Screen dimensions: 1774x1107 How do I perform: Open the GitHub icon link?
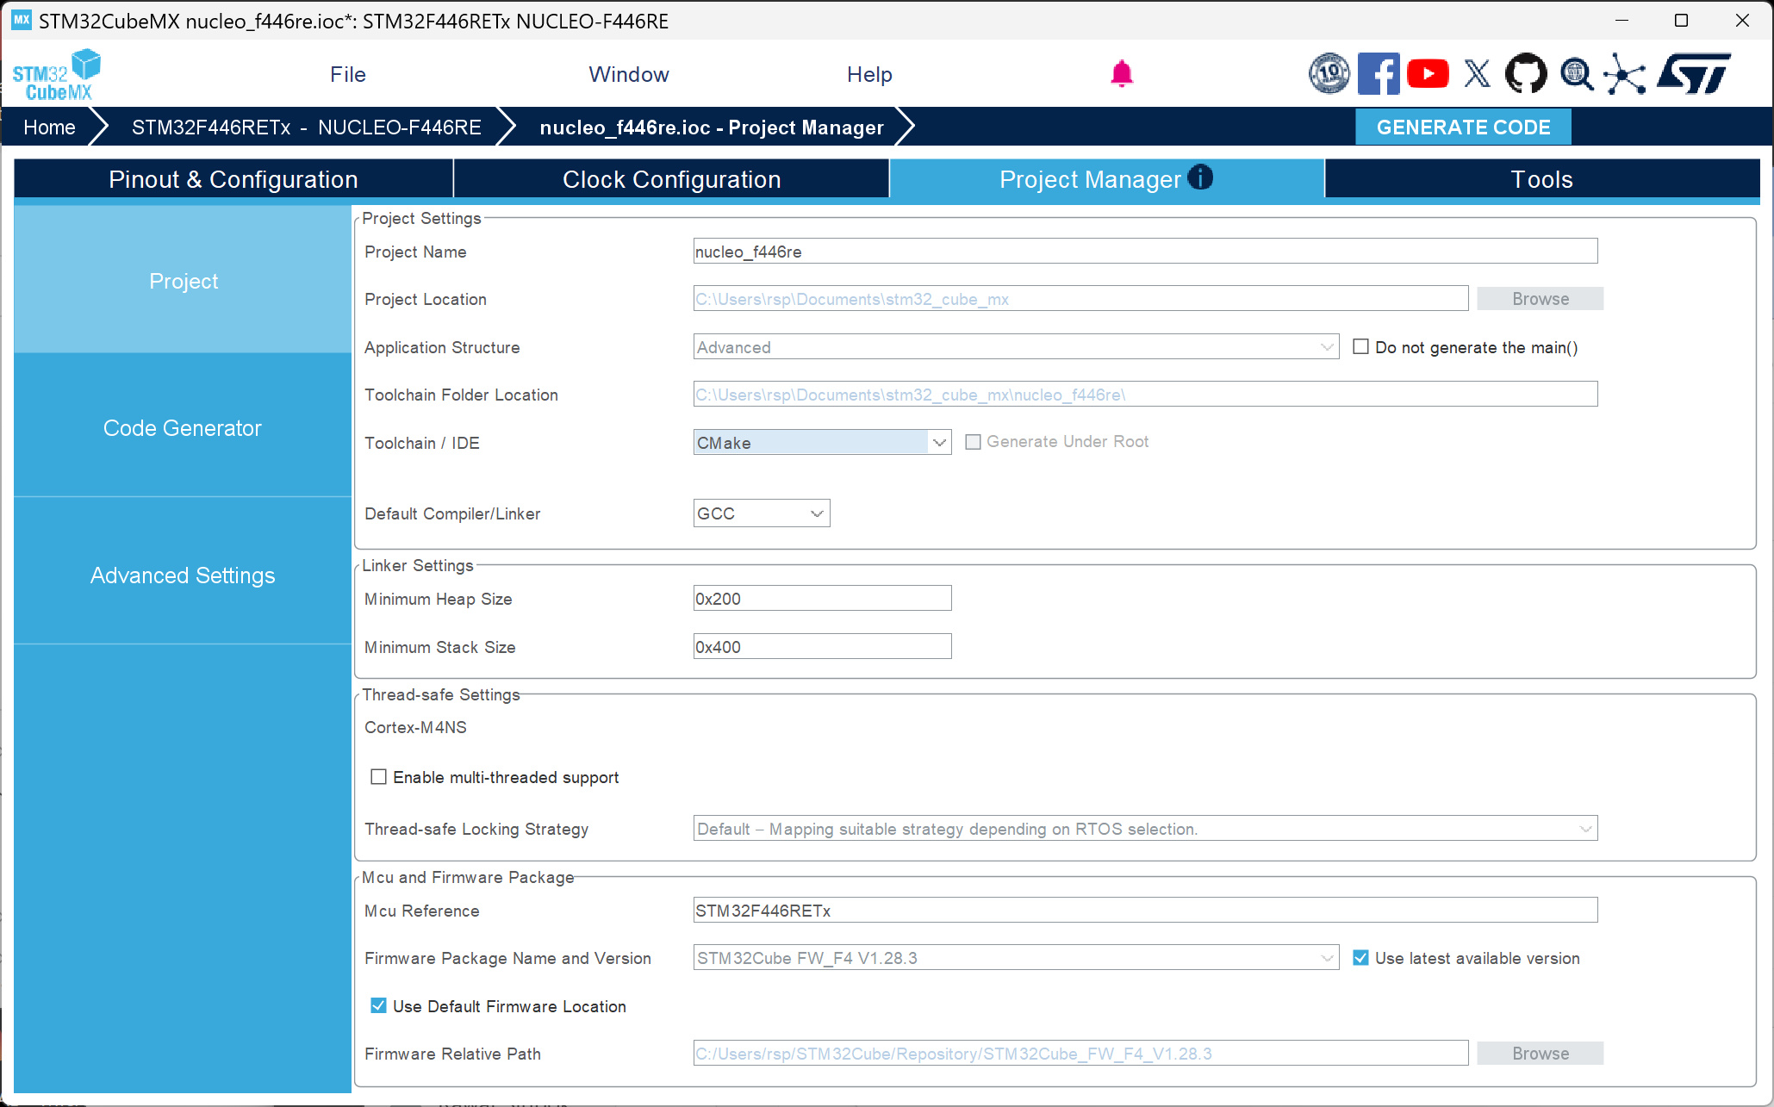1525,74
